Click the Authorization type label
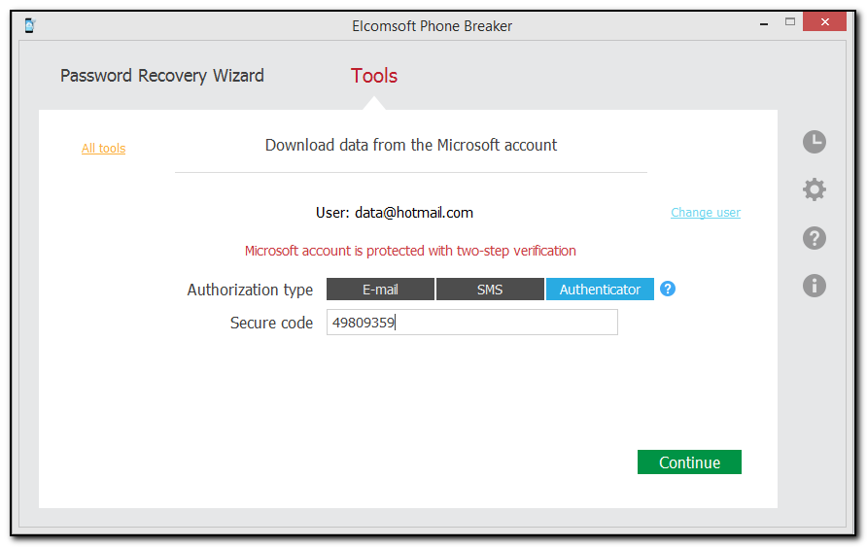This screenshot has height=547, width=867. coord(250,290)
